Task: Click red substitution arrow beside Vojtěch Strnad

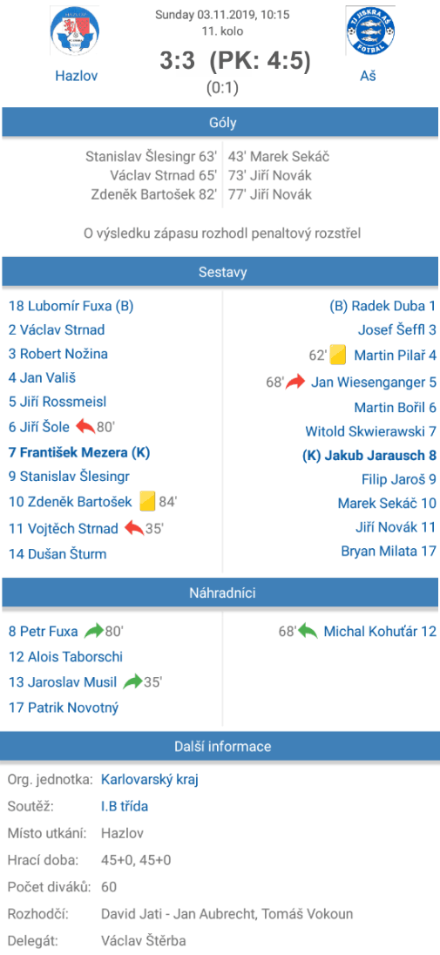Action: [134, 528]
